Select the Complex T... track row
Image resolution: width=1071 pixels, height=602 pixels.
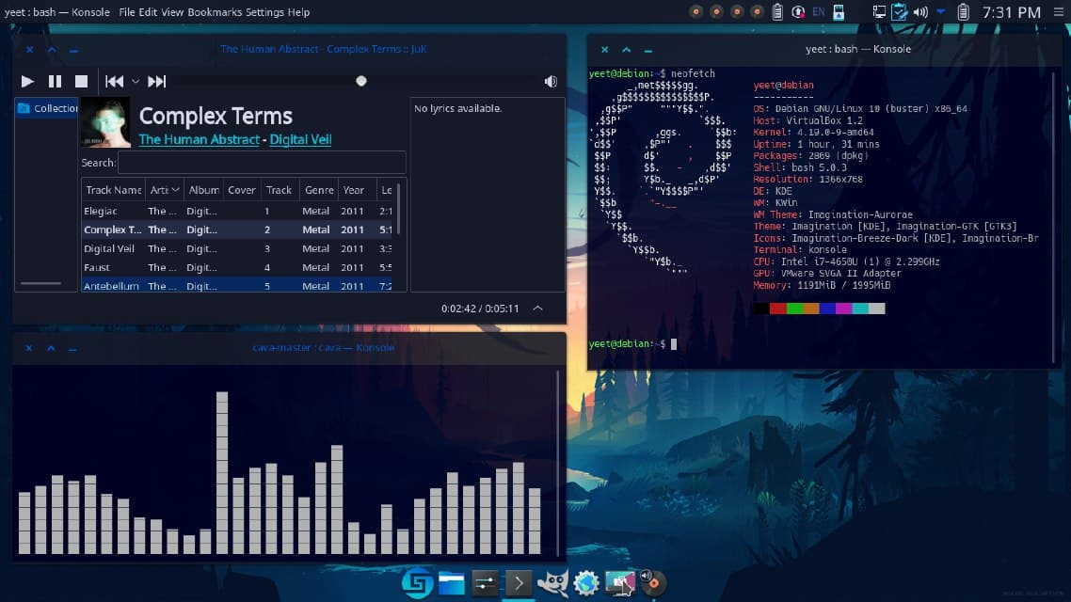pyautogui.click(x=238, y=230)
